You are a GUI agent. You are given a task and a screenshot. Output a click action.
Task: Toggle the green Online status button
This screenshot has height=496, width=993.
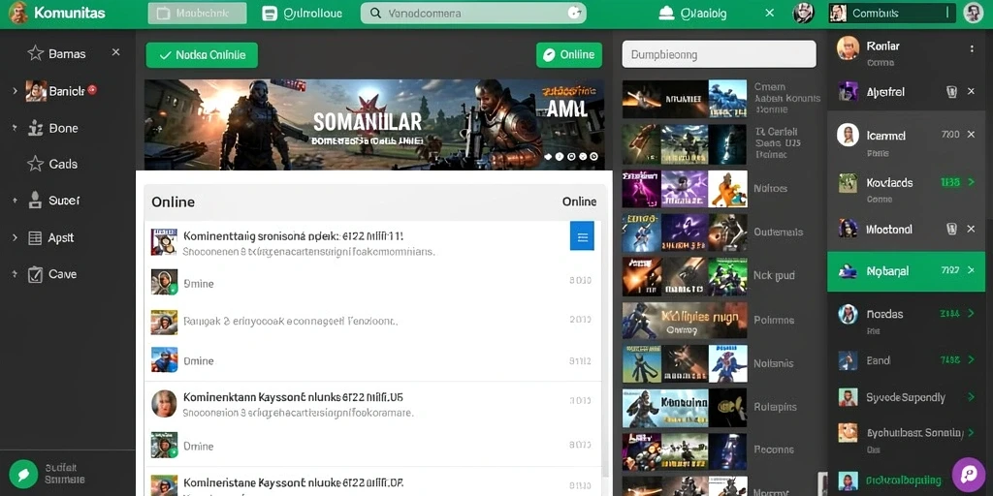click(568, 55)
